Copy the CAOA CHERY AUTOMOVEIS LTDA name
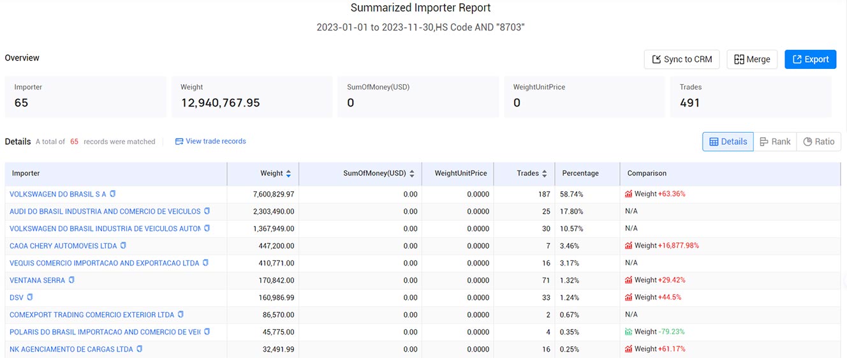Screen dimensions: 847x358 [x=123, y=246]
